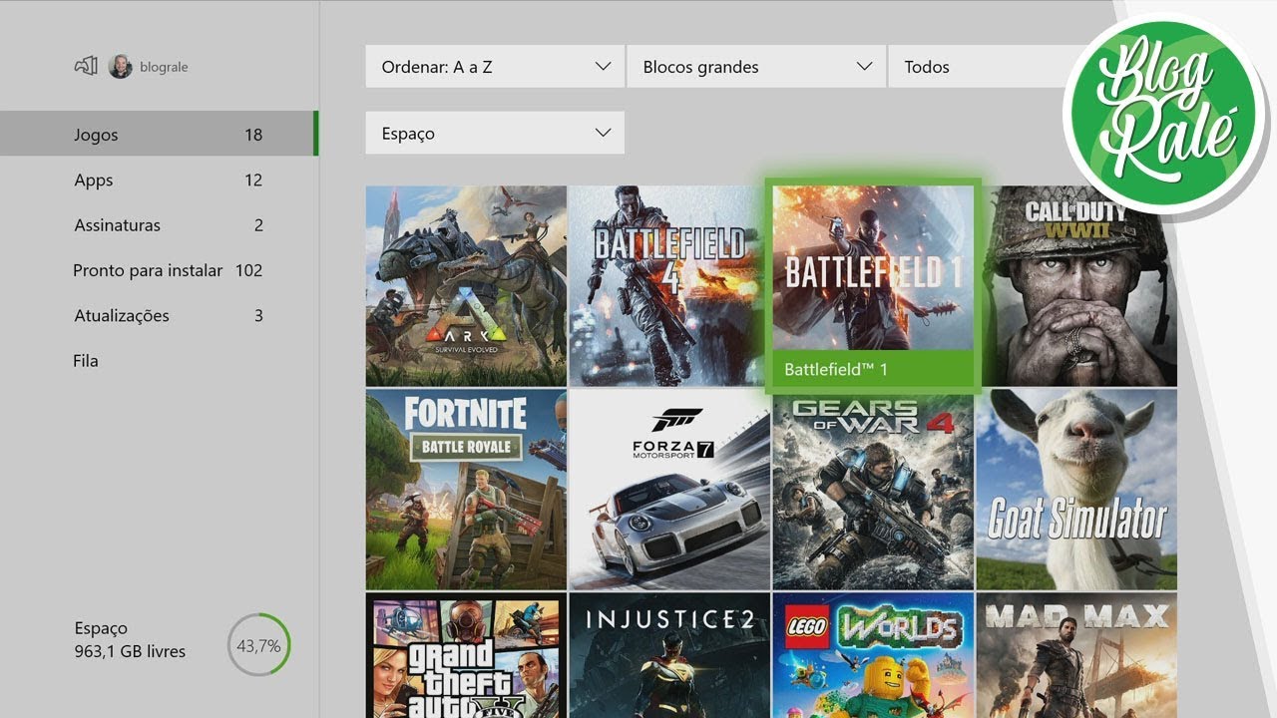This screenshot has height=718, width=1277.
Task: Select the ARK Survival Evolved tile
Action: [x=466, y=286]
